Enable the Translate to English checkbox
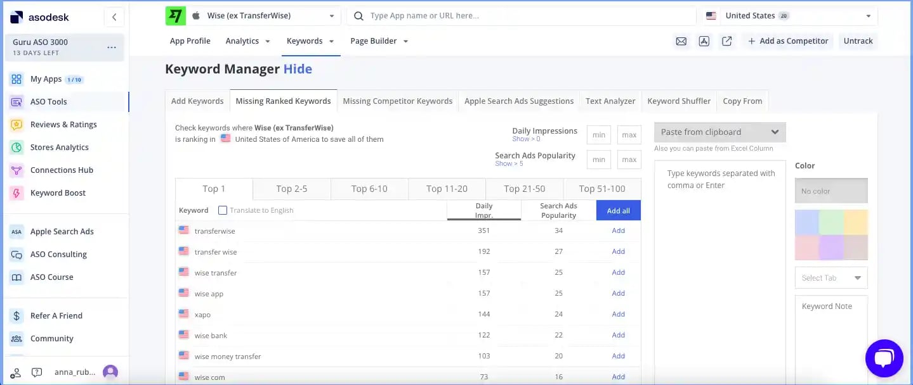 click(x=223, y=210)
